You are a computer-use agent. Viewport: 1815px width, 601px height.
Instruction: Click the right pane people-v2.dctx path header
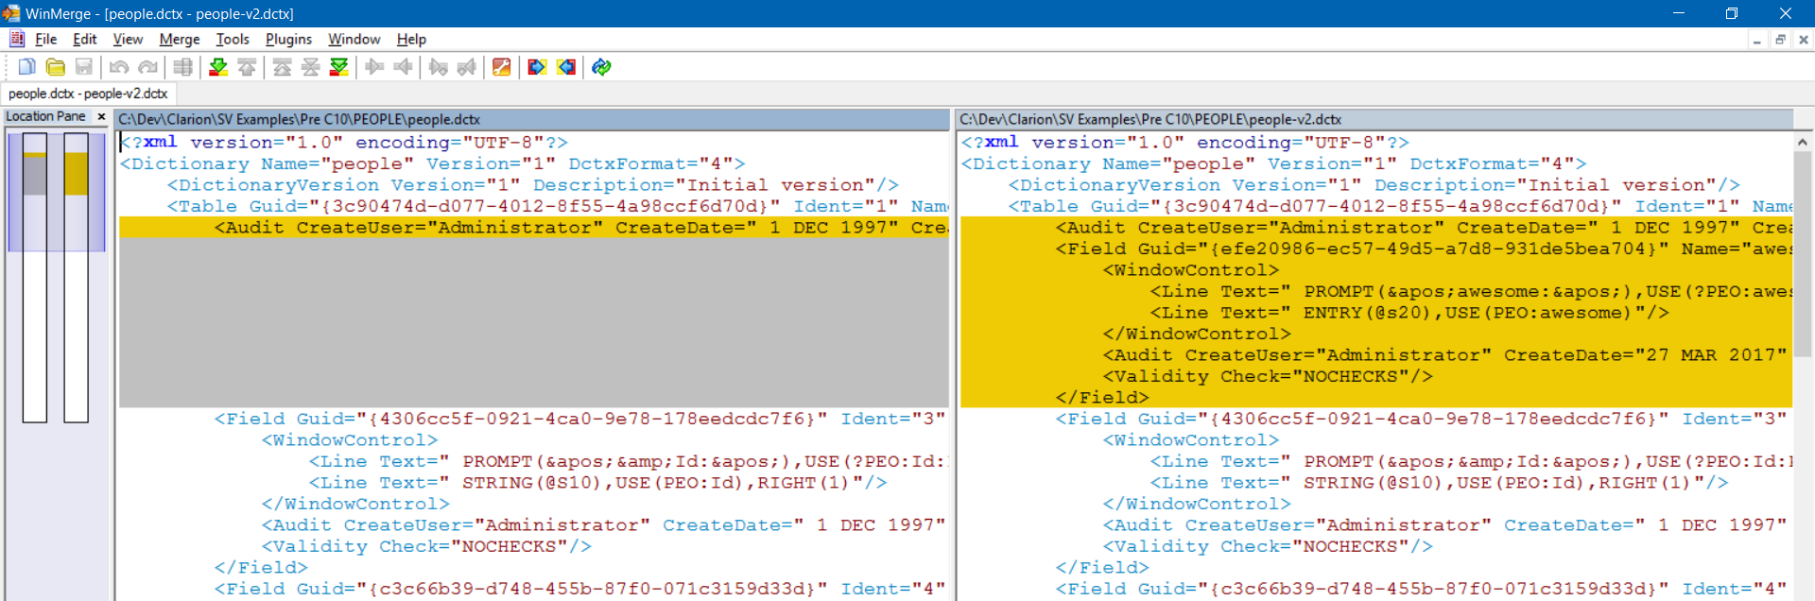[x=1375, y=119]
